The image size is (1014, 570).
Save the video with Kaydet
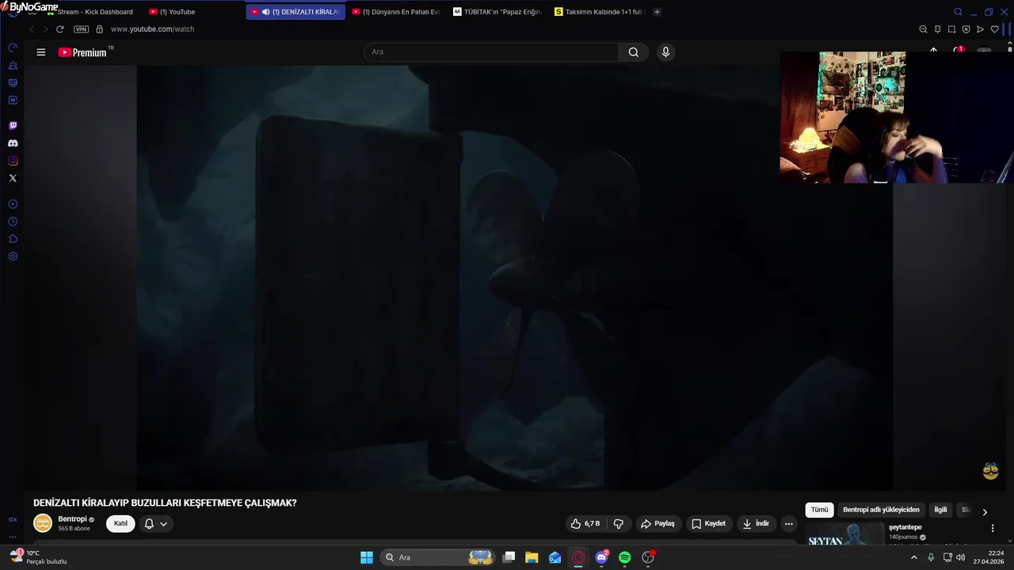click(x=708, y=523)
